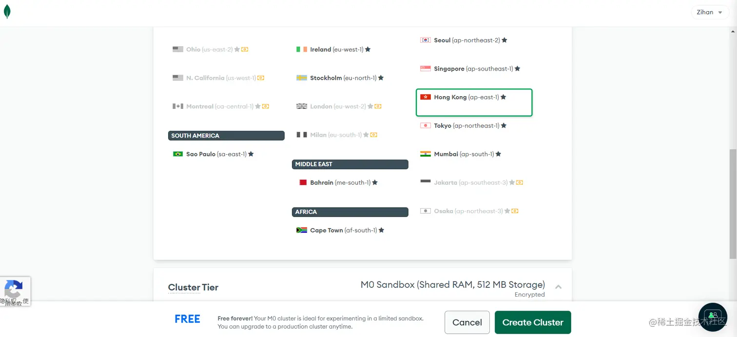Click the star icon beside Hong Kong
737x337 pixels.
point(504,97)
